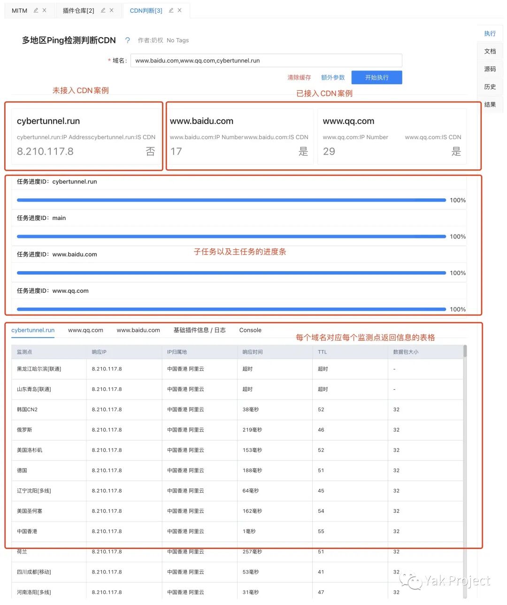
Task: Select row 美国圣何塞
Action: pyautogui.click(x=237, y=511)
